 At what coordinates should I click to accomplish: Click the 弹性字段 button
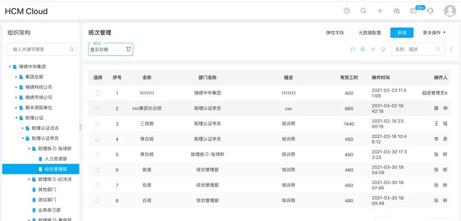pos(335,33)
